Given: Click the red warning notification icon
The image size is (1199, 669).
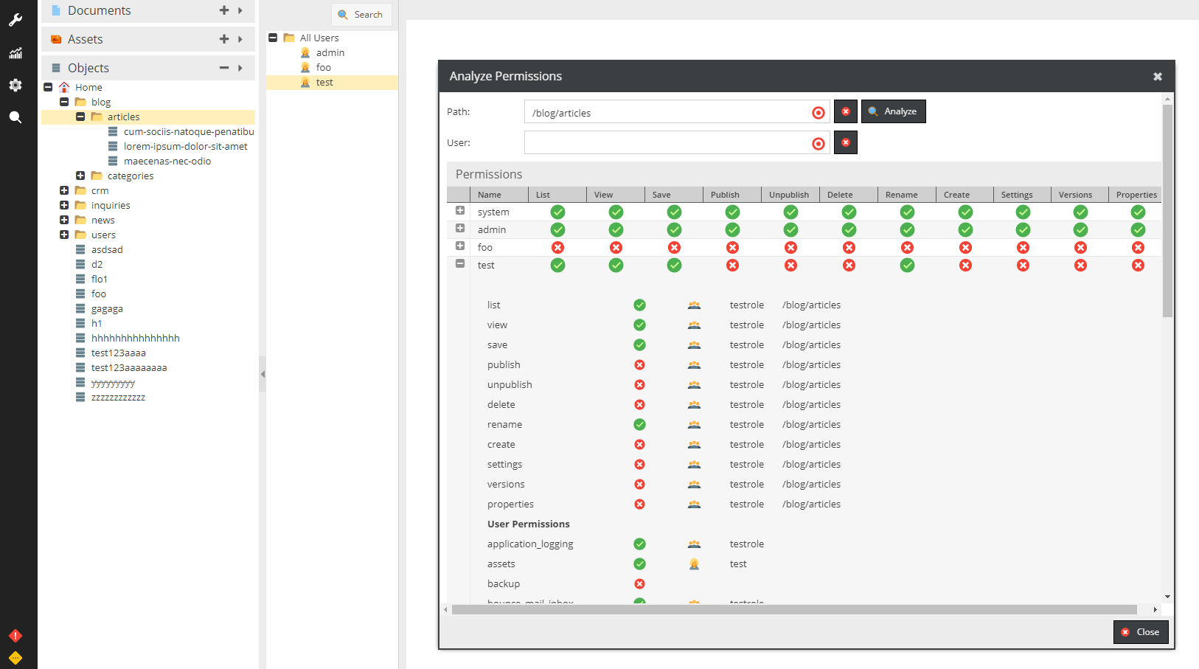Looking at the screenshot, I should [15, 636].
